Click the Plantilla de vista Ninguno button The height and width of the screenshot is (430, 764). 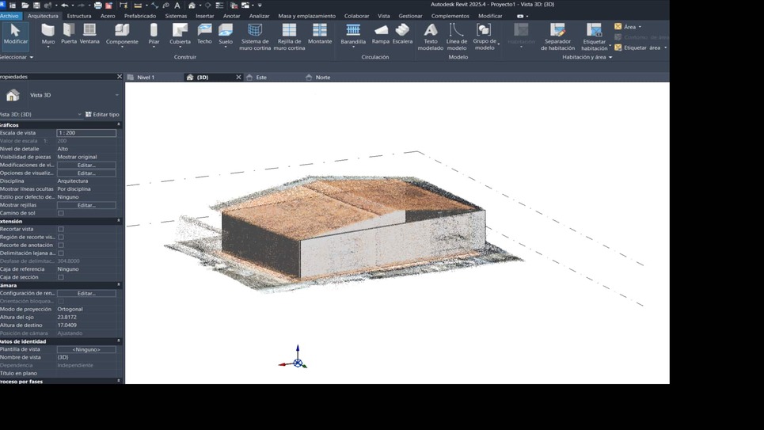pos(86,349)
